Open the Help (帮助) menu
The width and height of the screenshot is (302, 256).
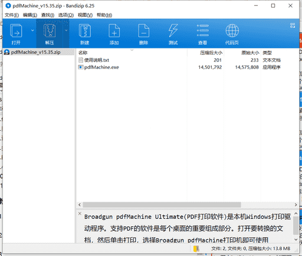(104, 15)
